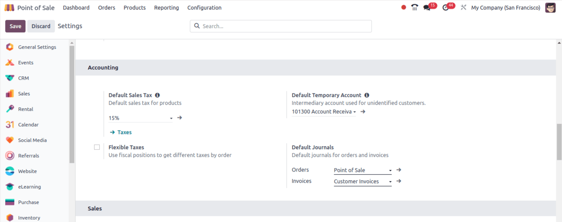562x222 pixels.
Task: Click the second Sales section header
Action: click(316, 209)
